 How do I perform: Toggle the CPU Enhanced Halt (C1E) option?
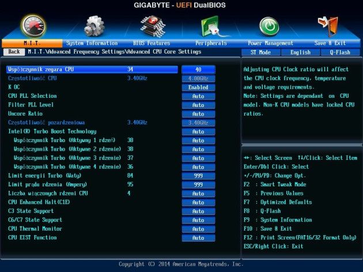coord(198,202)
